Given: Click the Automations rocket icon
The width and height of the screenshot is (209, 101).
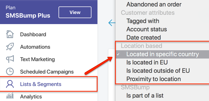Looking at the screenshot, I should (x=10, y=47).
